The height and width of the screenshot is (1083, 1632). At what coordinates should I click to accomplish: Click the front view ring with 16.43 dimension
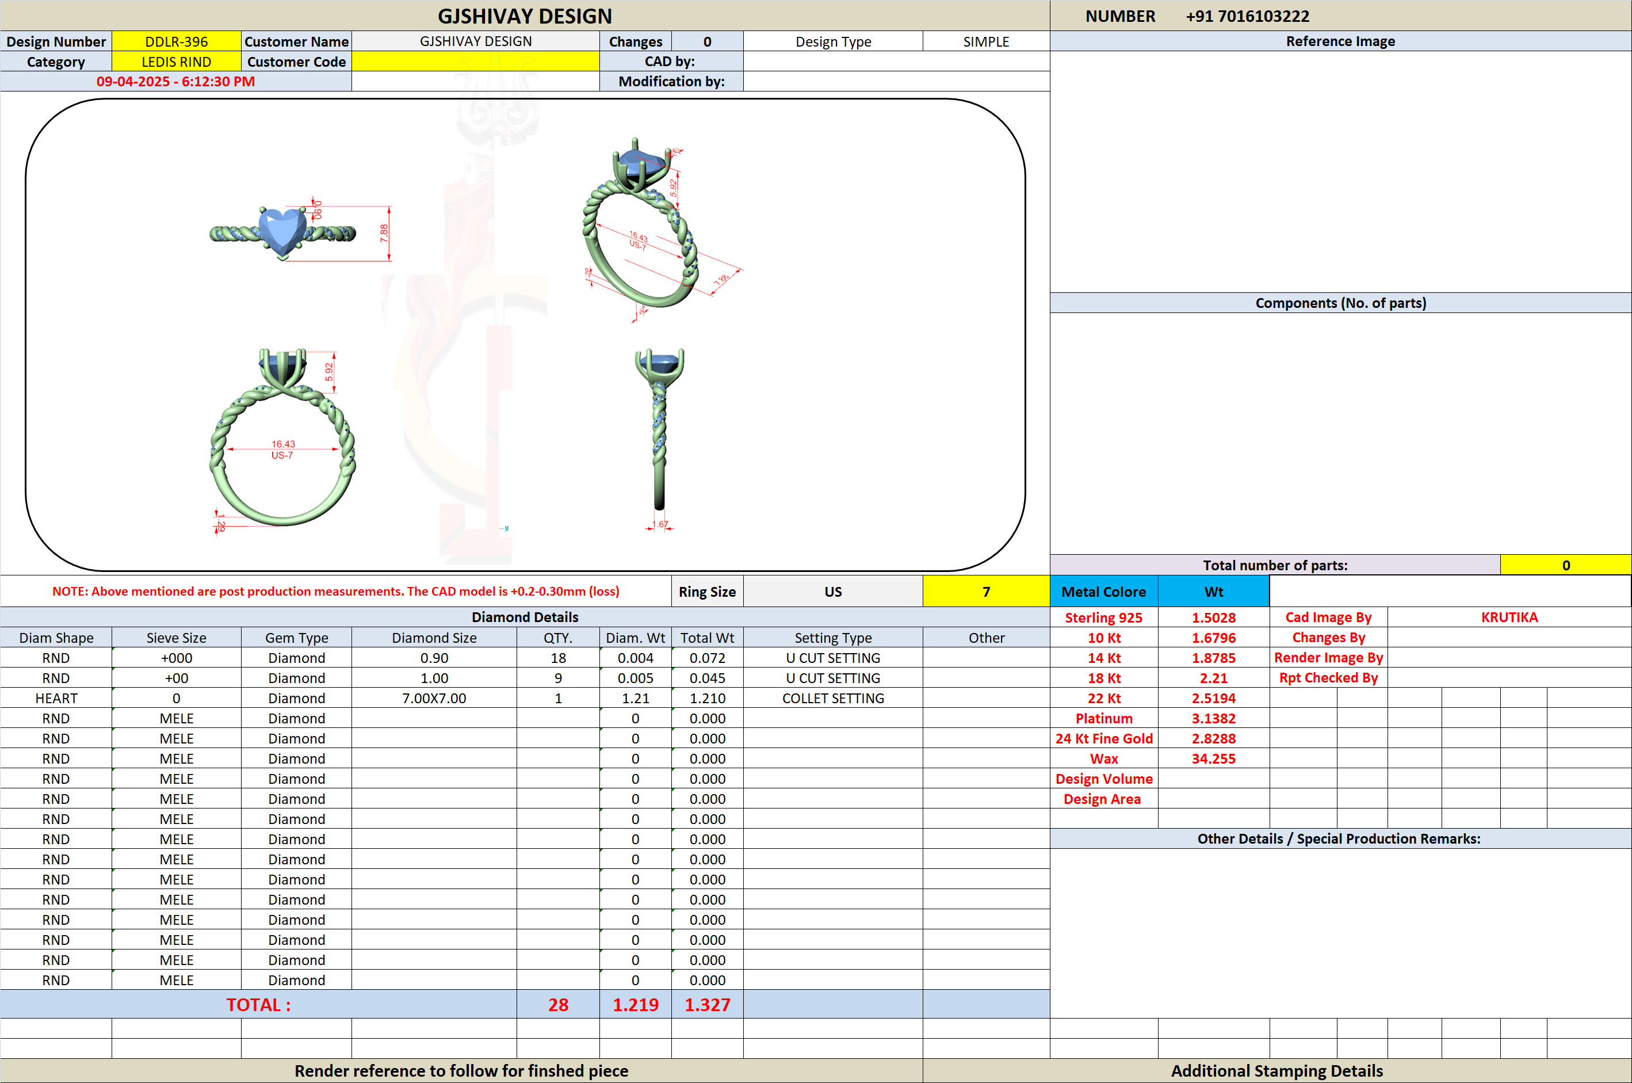[282, 441]
